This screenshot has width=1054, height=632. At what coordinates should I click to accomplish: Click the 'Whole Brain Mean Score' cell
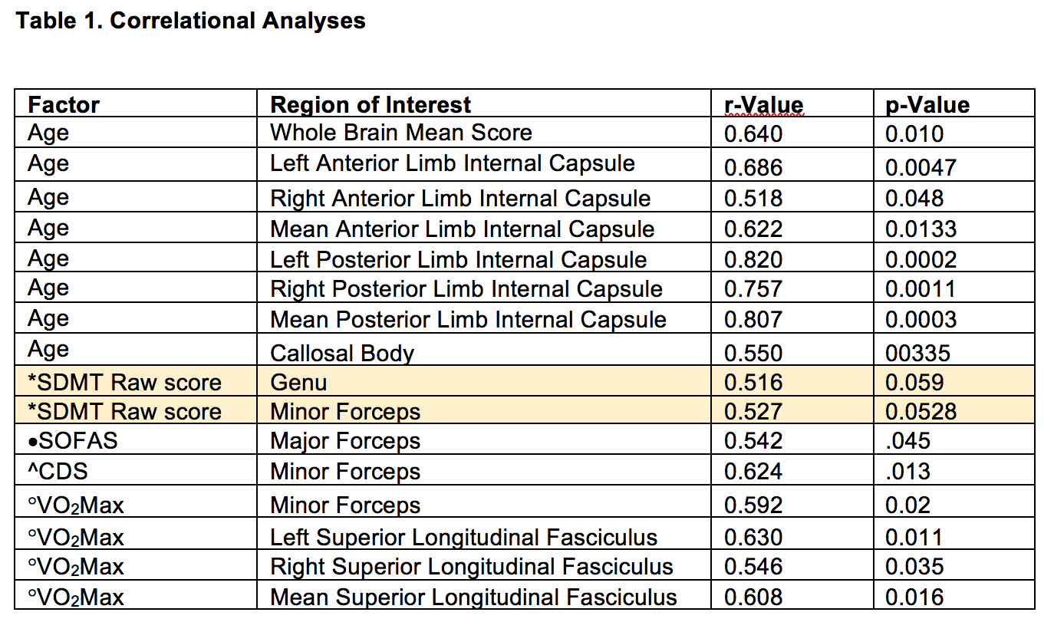click(x=400, y=133)
